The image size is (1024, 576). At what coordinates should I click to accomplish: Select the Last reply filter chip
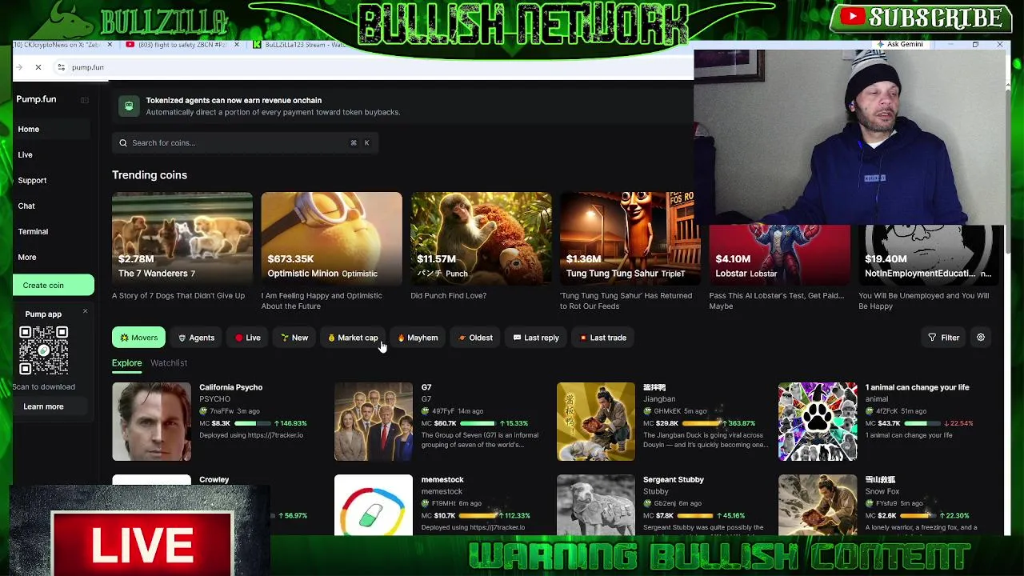coord(536,338)
